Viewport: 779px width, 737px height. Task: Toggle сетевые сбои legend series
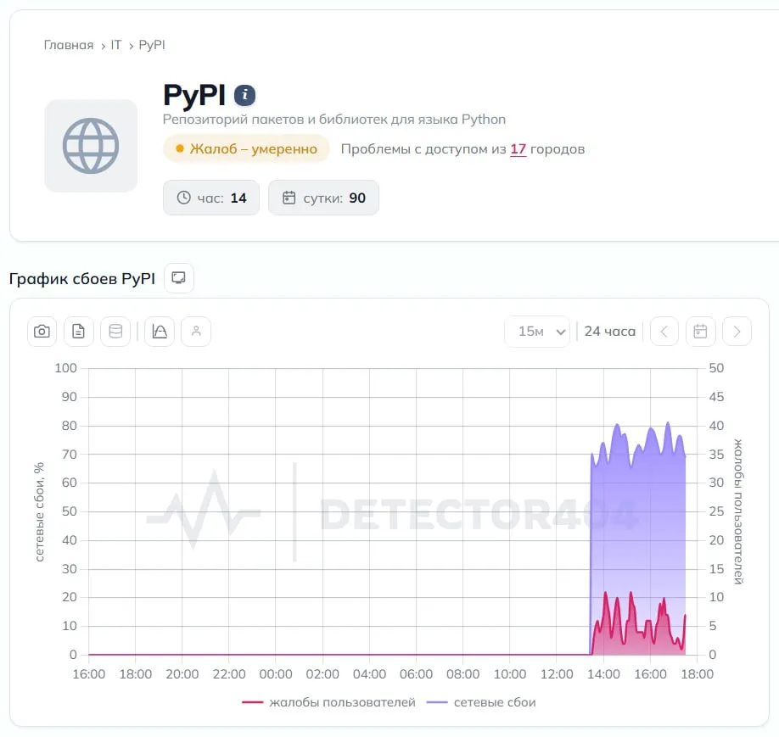(481, 702)
